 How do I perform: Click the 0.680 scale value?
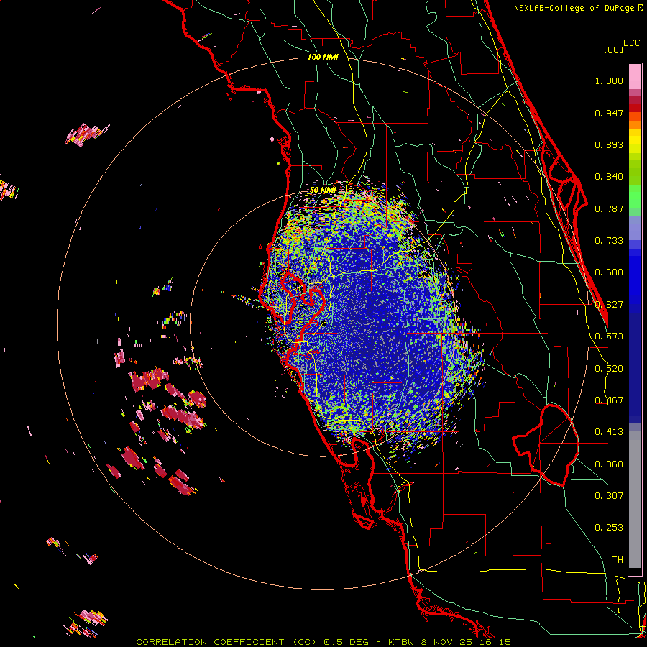tap(609, 272)
